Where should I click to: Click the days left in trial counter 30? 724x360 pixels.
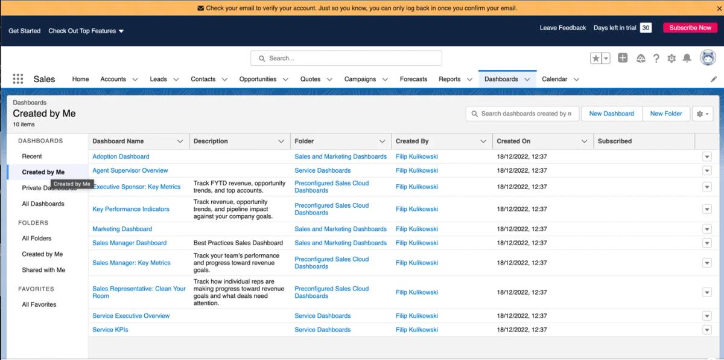646,28
